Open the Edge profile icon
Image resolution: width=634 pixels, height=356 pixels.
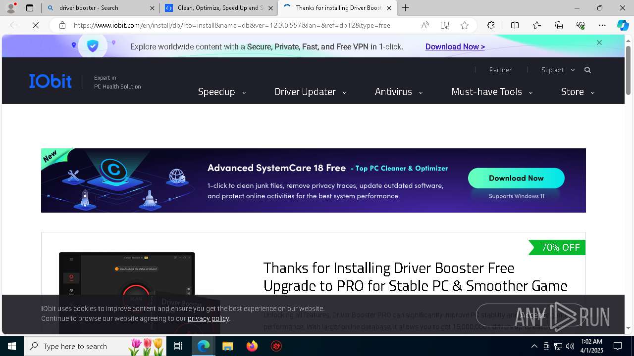(11, 8)
